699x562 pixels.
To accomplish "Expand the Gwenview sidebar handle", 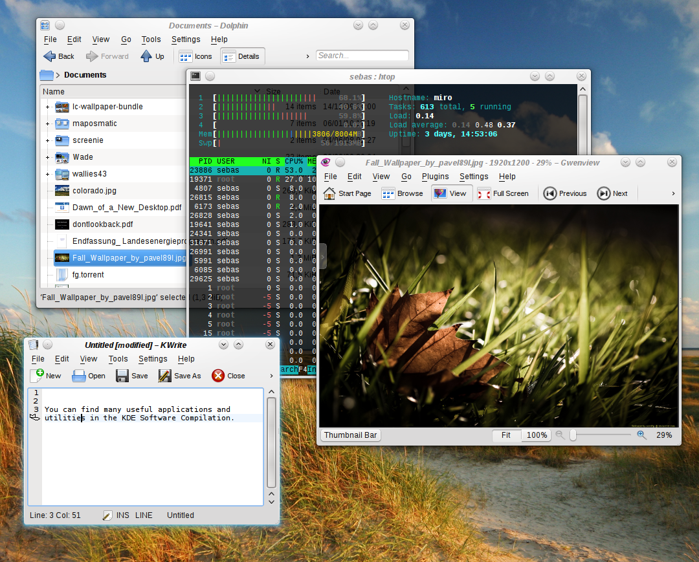I will [322, 256].
